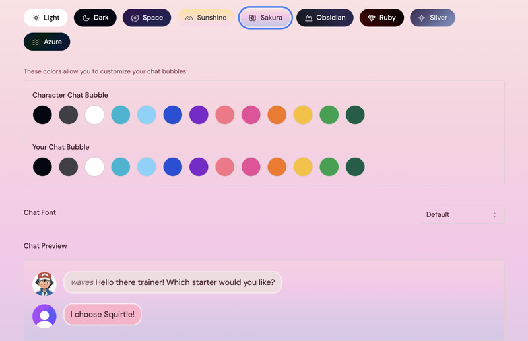Screen dimensions: 528x341
Task: Set Character Chat Bubble to dark green
Action: pyautogui.click(x=355, y=115)
